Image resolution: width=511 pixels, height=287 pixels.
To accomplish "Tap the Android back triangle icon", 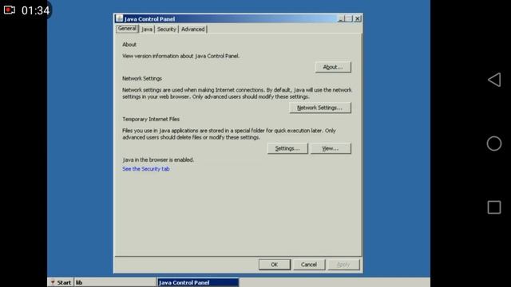I will (494, 80).
